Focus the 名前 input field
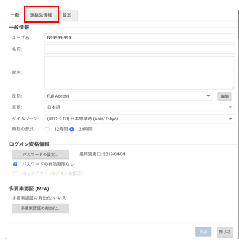 tap(139, 49)
